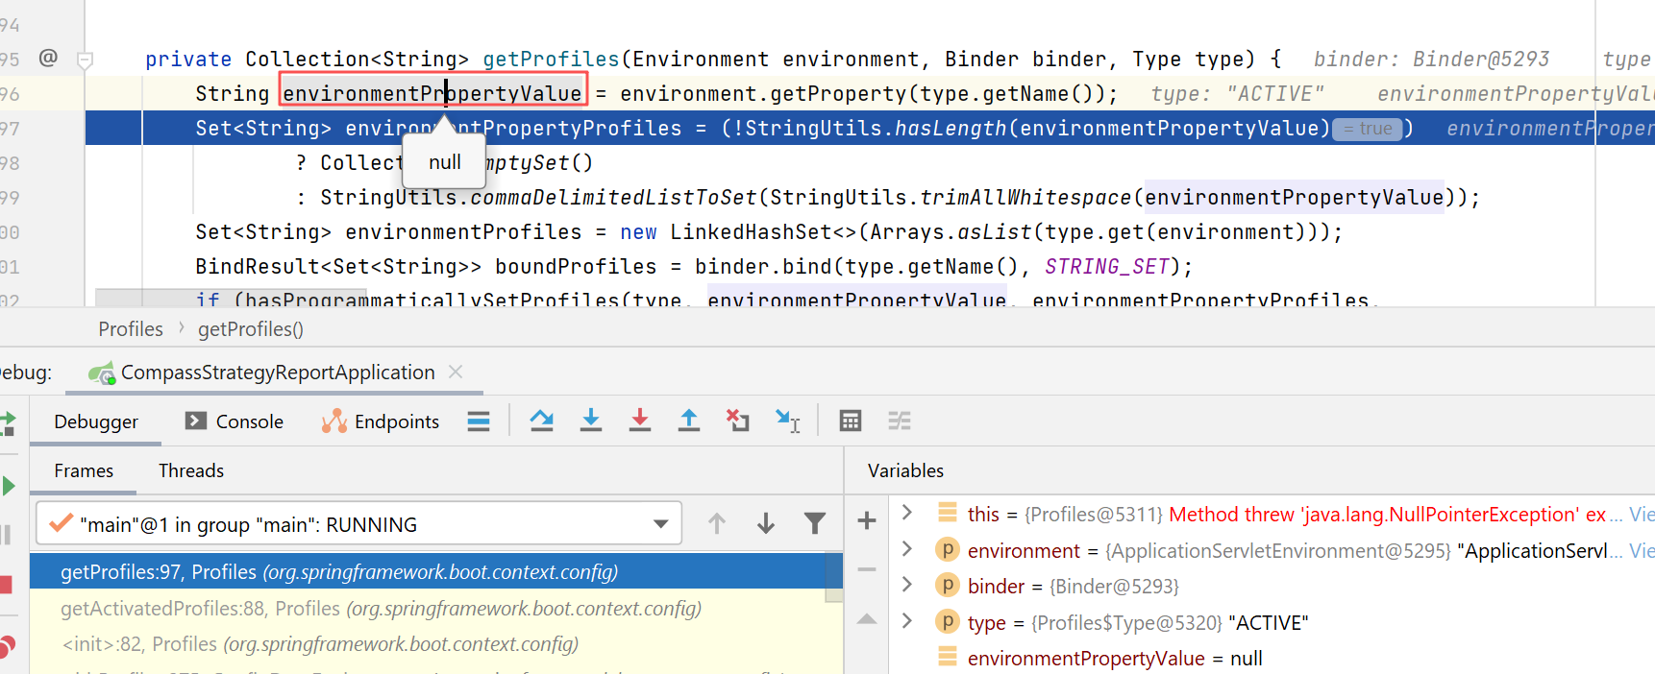Click the red Force Step Into icon
Image resolution: width=1655 pixels, height=674 pixels.
(x=640, y=421)
